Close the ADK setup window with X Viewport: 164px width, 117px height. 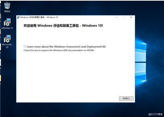point(131,17)
